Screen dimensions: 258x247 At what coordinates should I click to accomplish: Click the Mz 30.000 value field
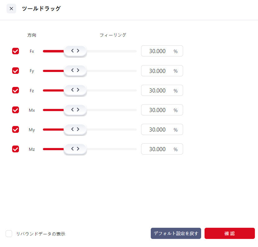(x=158, y=149)
